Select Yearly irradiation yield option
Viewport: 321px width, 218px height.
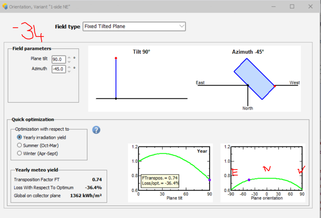click(x=19, y=137)
